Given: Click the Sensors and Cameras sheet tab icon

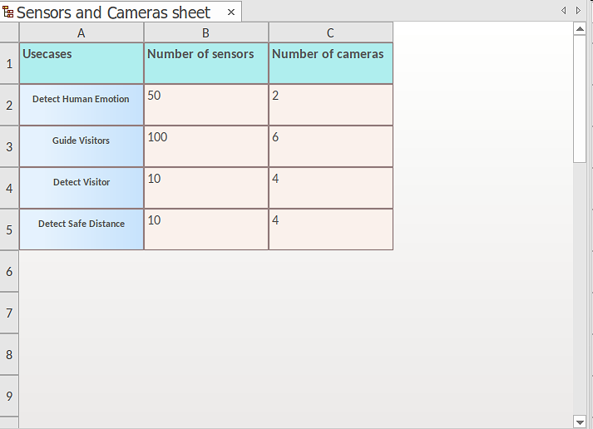Looking at the screenshot, I should pos(8,12).
